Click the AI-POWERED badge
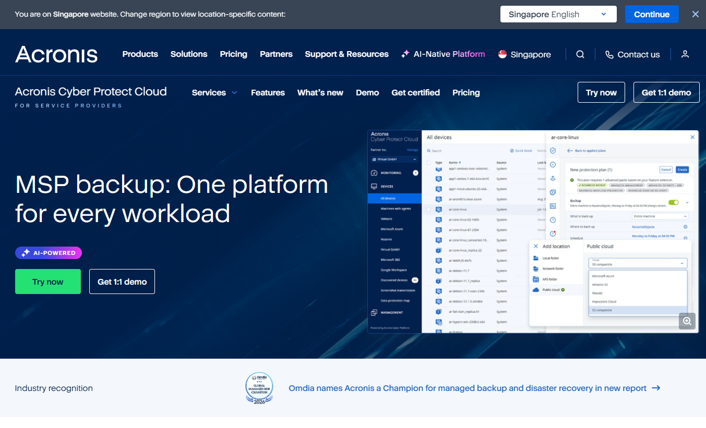Viewport: 706px width, 428px height. (x=49, y=253)
